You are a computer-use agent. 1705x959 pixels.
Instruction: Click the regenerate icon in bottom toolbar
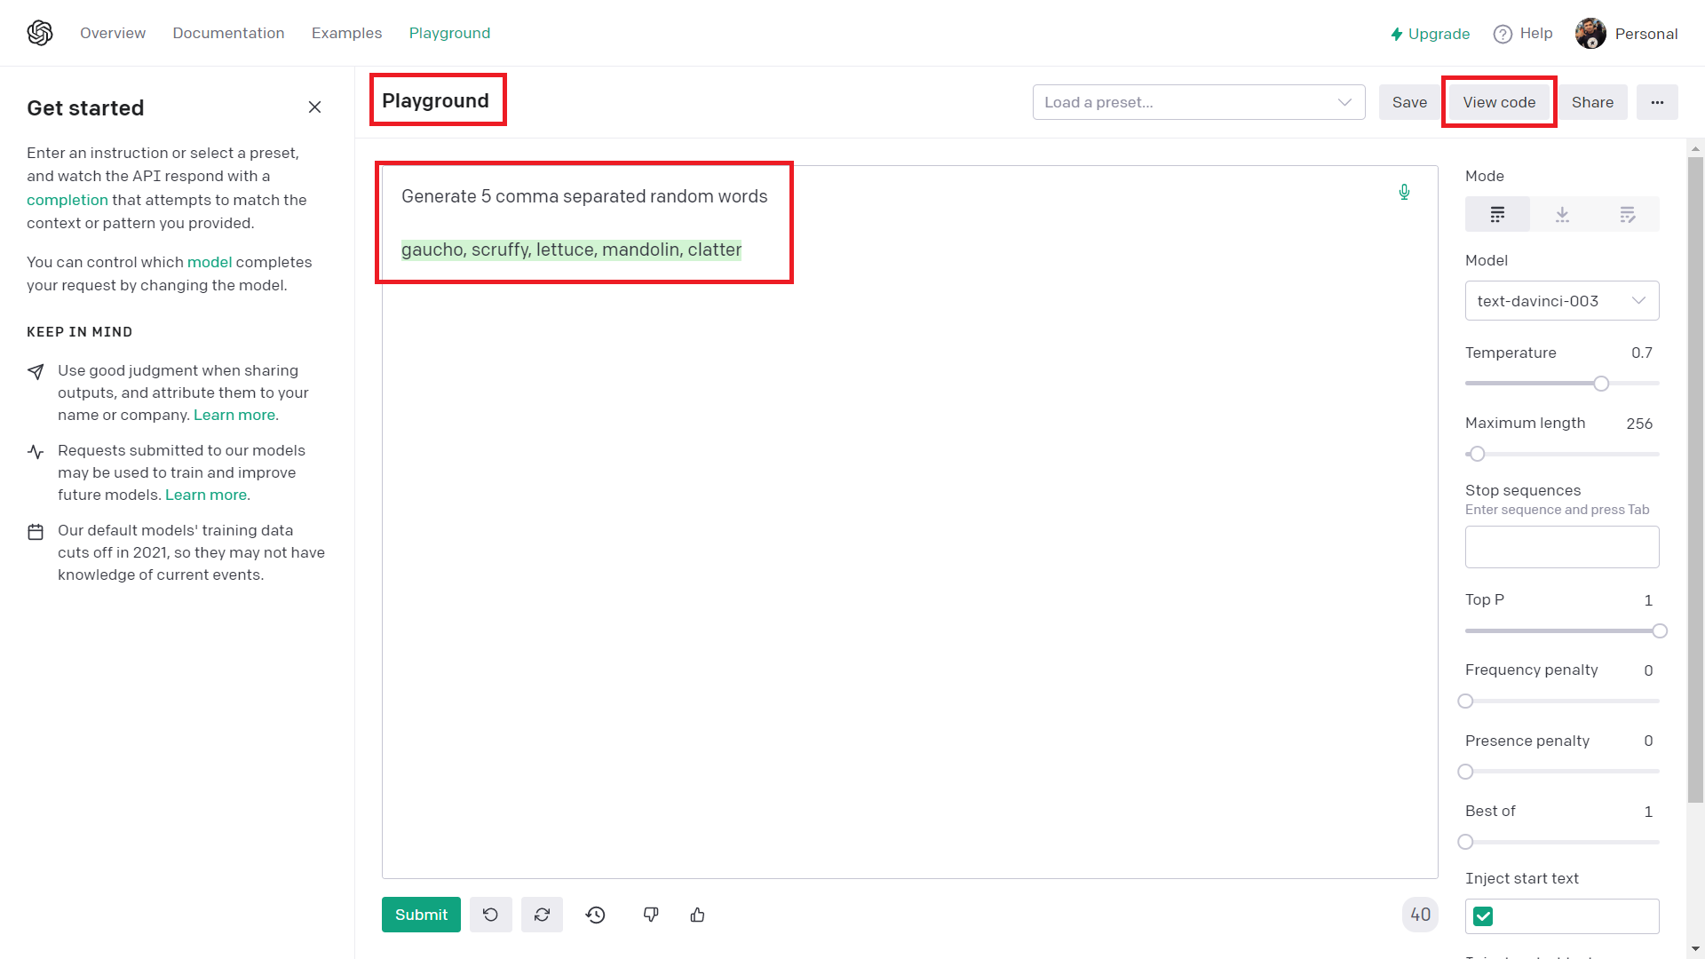pyautogui.click(x=542, y=915)
